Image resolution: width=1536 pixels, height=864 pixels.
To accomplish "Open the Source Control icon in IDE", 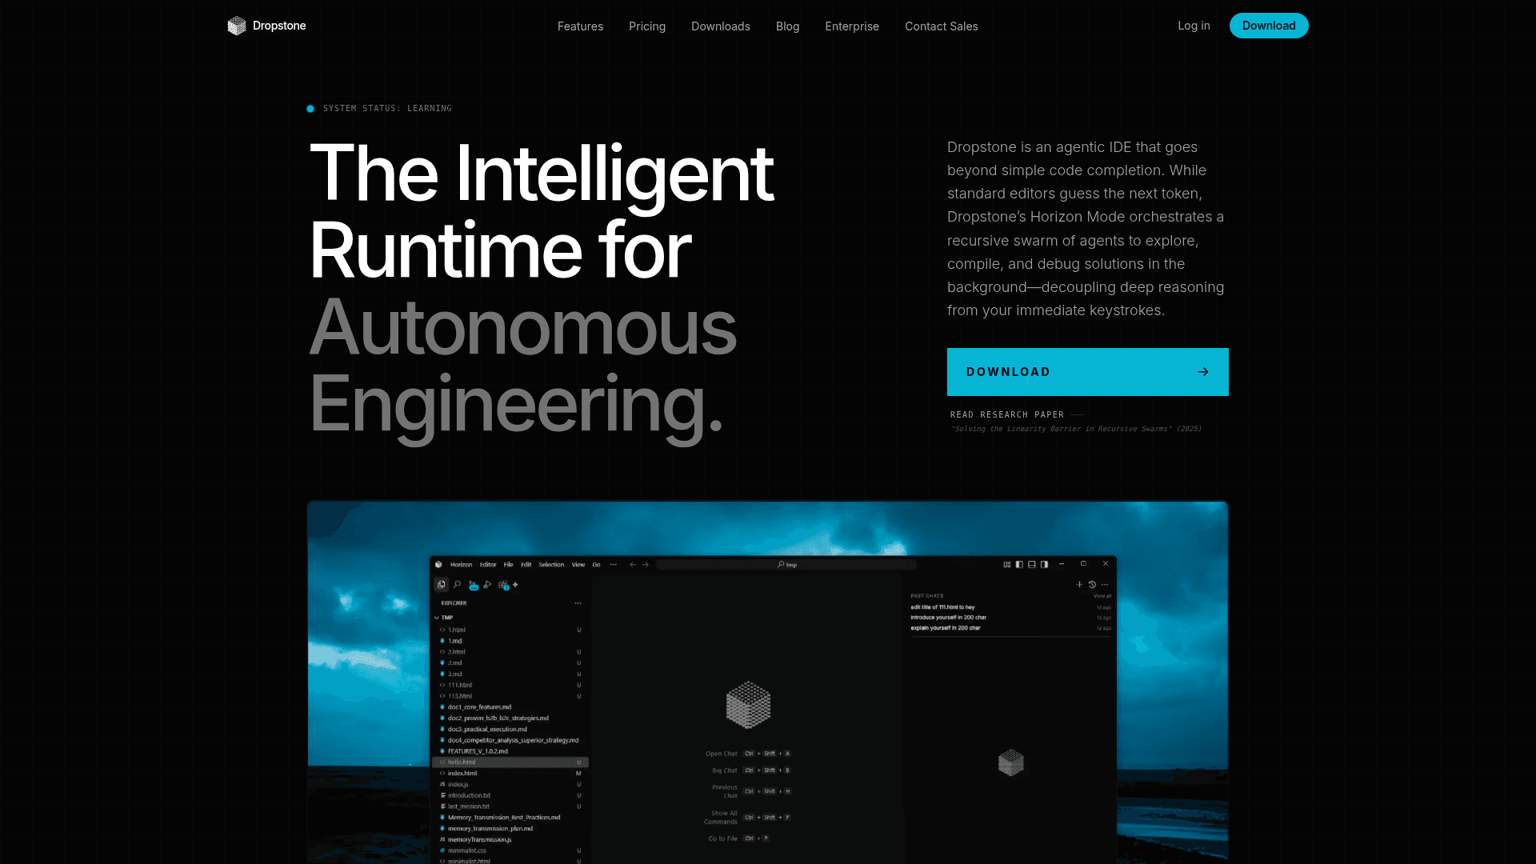I will [x=473, y=586].
